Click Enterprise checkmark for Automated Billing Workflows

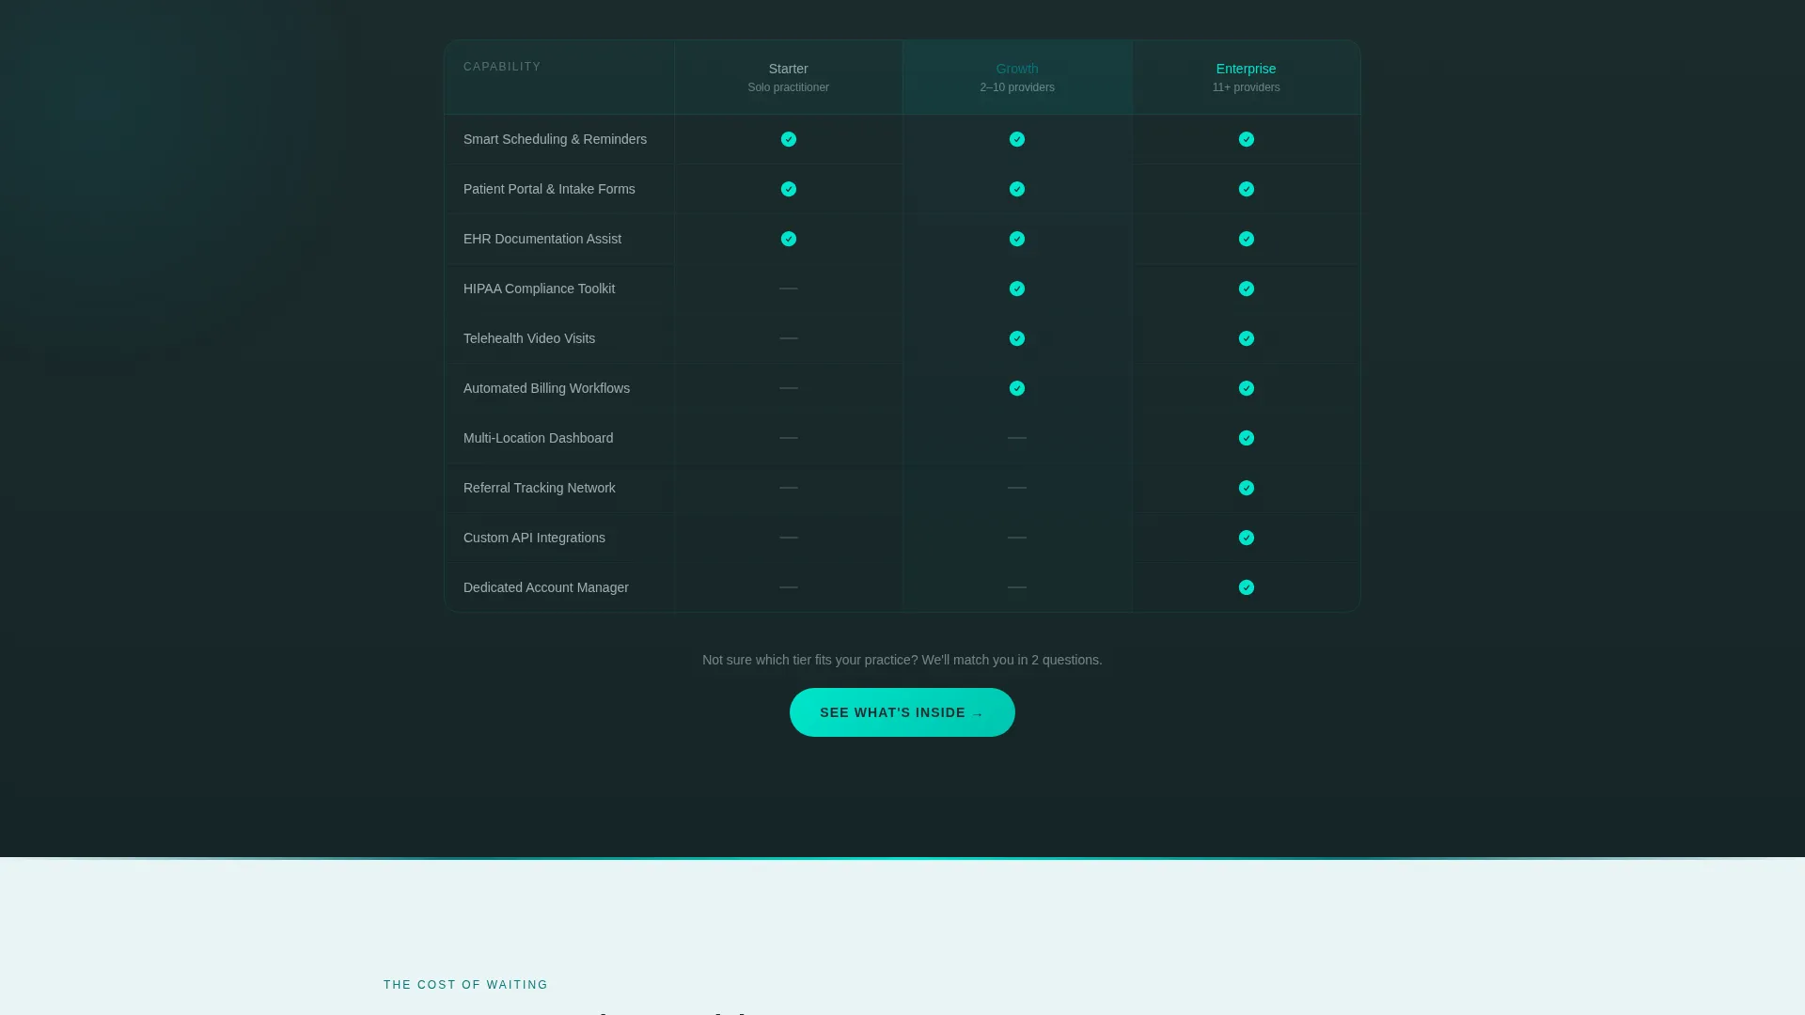1247,388
